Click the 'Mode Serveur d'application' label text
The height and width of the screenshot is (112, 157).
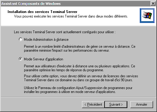[44, 59]
